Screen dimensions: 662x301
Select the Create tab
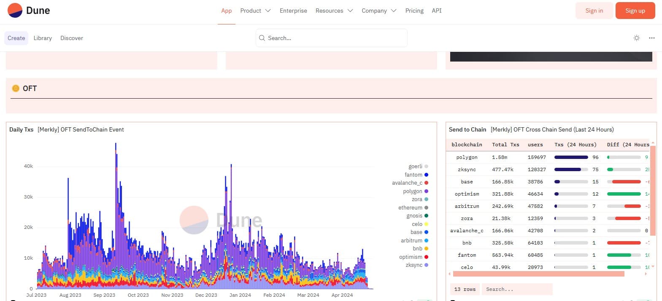[16, 38]
